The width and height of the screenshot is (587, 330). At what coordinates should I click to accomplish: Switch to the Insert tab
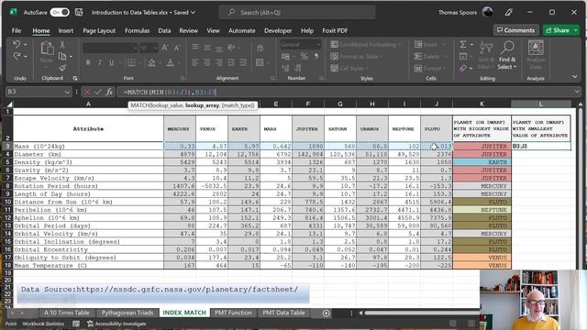pyautogui.click(x=65, y=30)
